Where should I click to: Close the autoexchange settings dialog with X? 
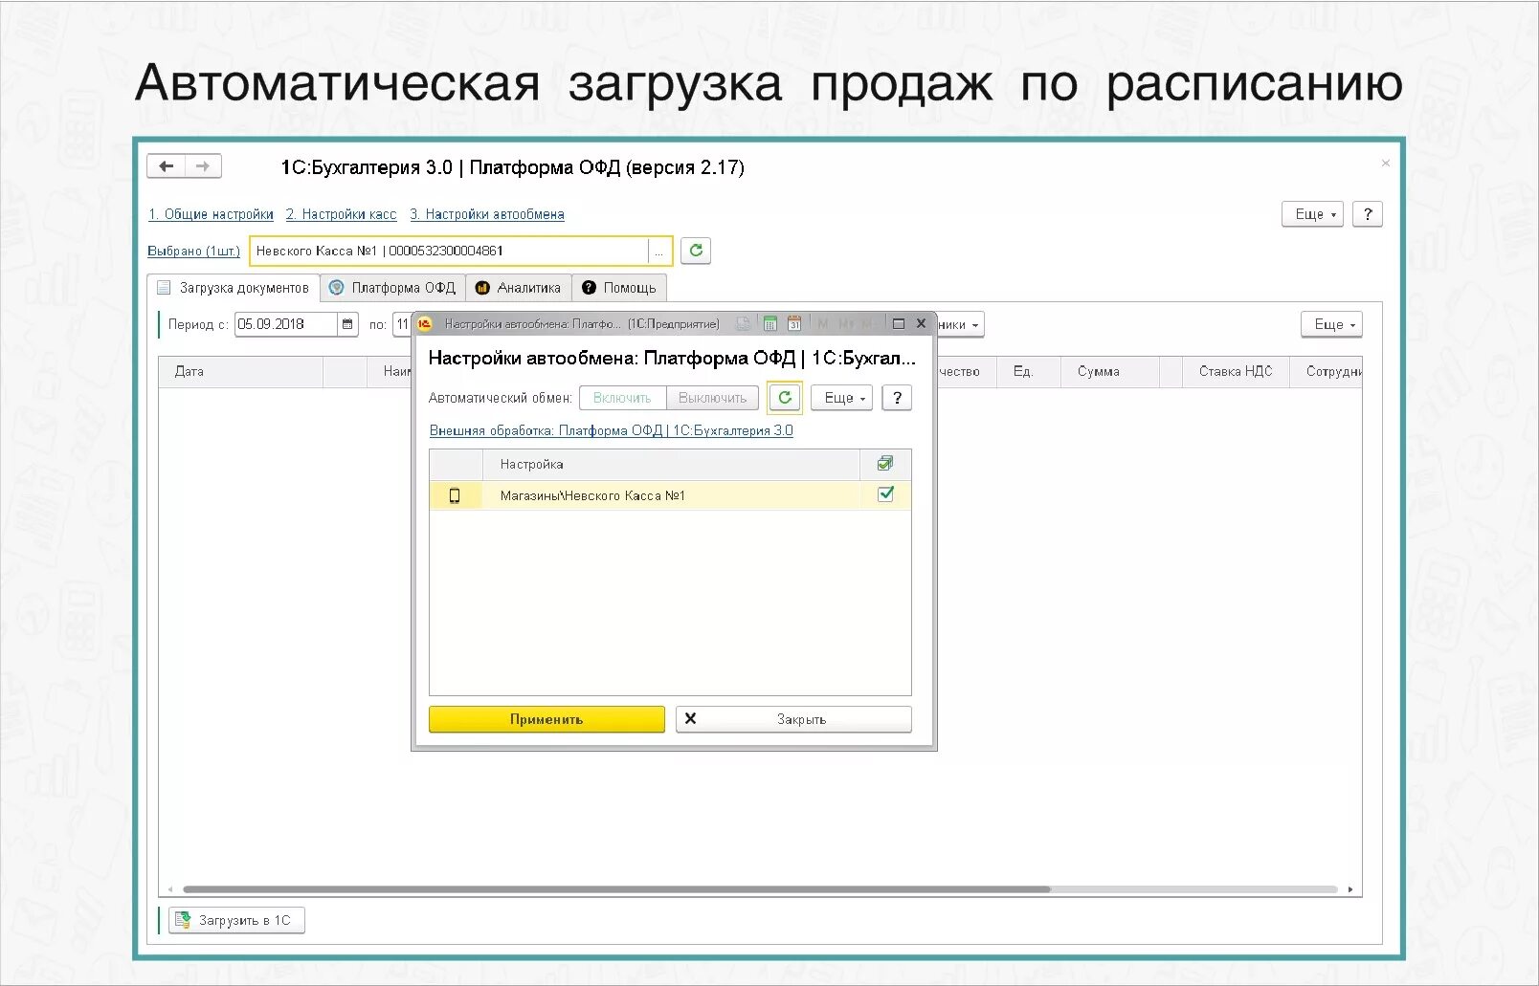[x=921, y=324]
